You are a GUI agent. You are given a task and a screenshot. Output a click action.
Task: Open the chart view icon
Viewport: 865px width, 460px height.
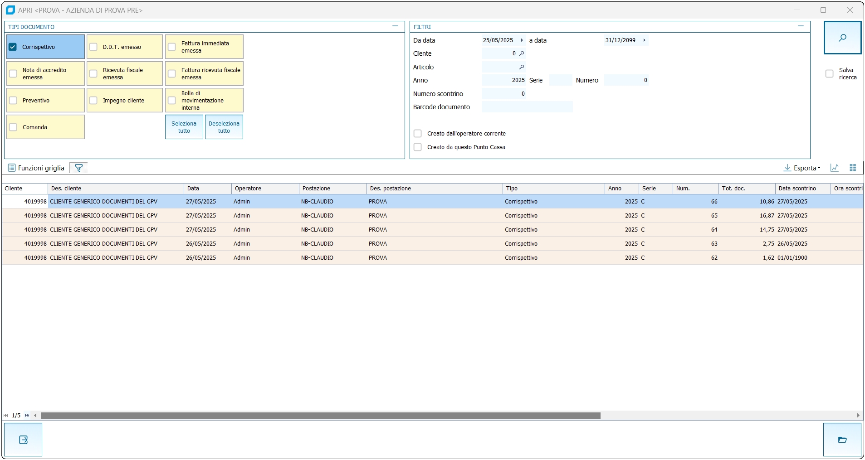pos(834,168)
